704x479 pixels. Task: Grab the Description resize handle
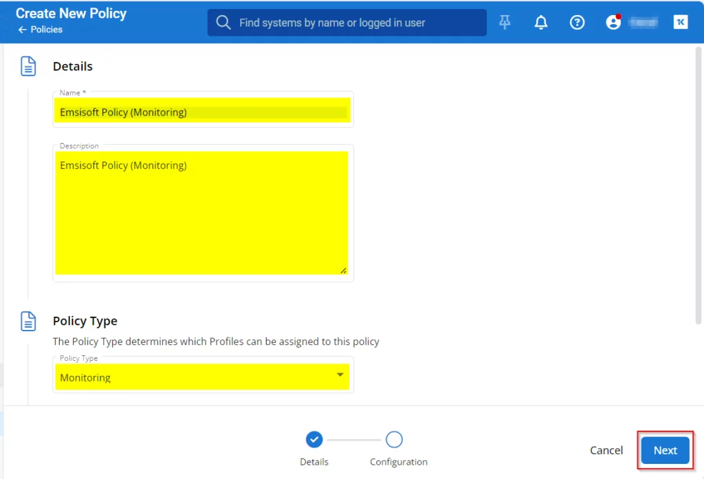click(344, 270)
